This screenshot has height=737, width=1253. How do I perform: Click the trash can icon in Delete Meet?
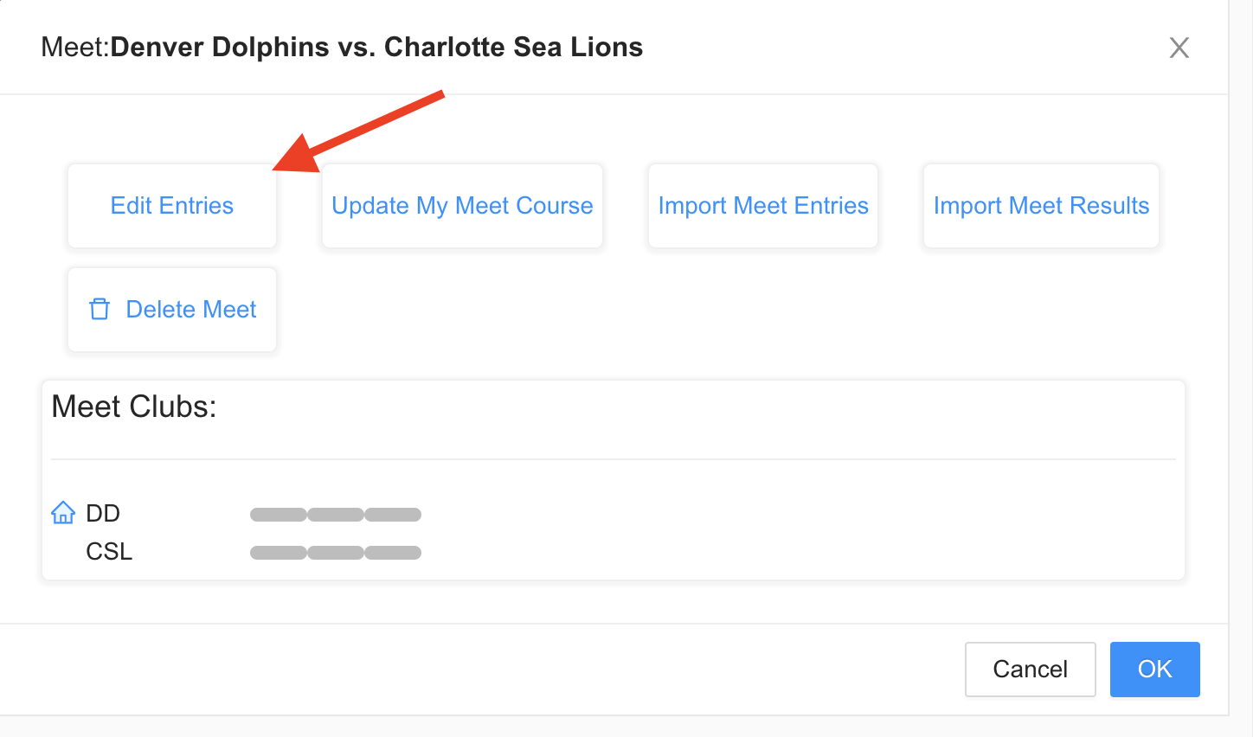pos(100,309)
